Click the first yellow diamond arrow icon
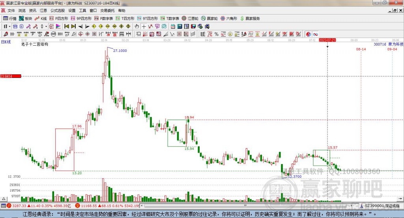This screenshot has width=404, height=218. pyautogui.click(x=94, y=26)
